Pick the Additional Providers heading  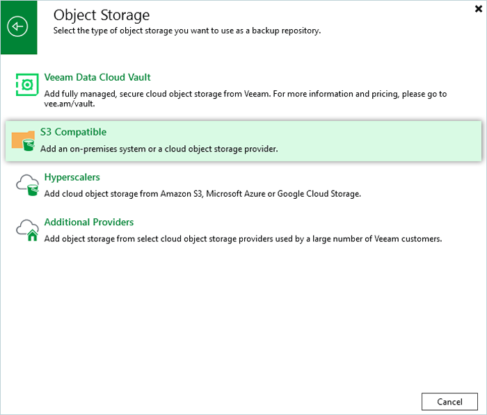tap(89, 222)
